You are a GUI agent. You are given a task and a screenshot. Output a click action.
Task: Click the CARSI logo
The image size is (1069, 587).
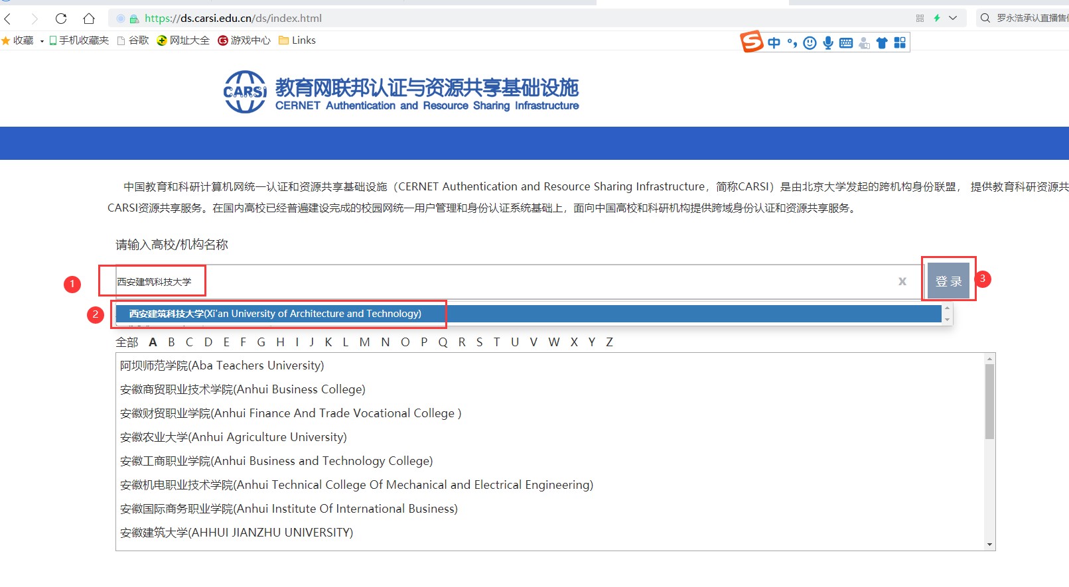[x=245, y=92]
